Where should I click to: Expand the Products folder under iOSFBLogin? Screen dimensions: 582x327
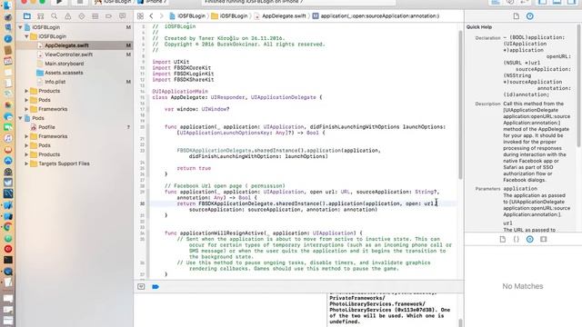click(x=26, y=91)
